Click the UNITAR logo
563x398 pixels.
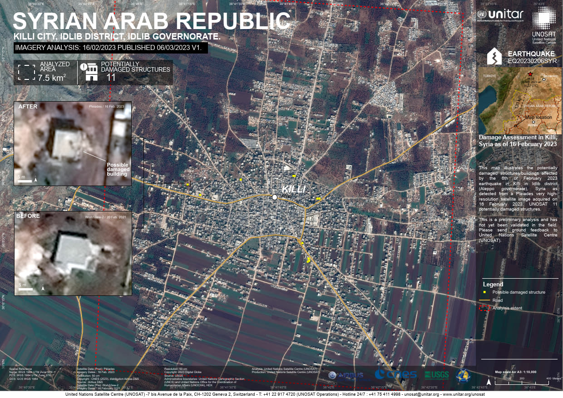[500, 15]
